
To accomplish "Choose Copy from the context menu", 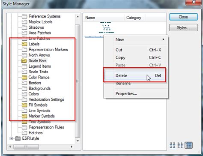I will click(x=136, y=57).
